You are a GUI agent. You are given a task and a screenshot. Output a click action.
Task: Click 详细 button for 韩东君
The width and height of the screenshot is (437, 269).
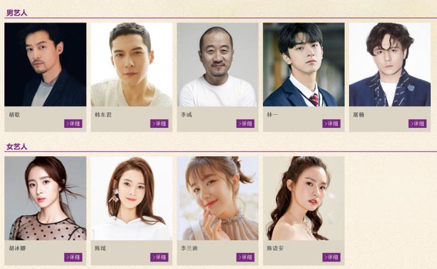(159, 124)
